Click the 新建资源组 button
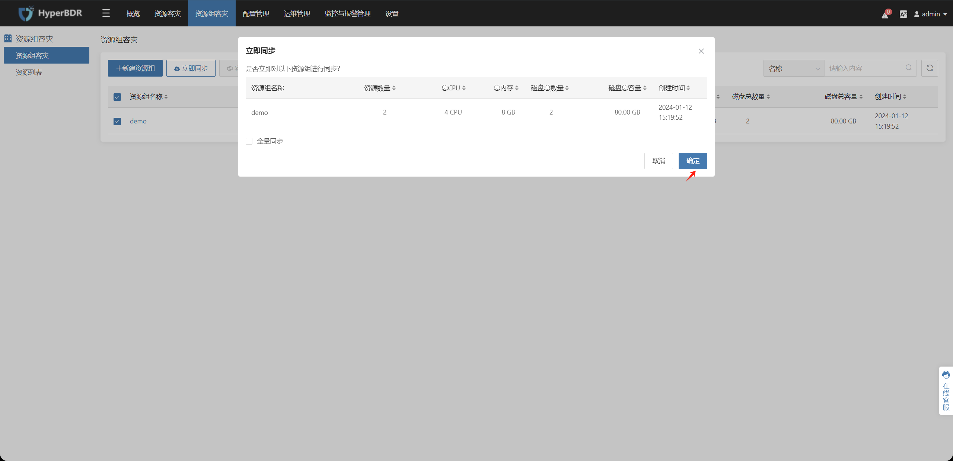This screenshot has height=461, width=953. 135,68
